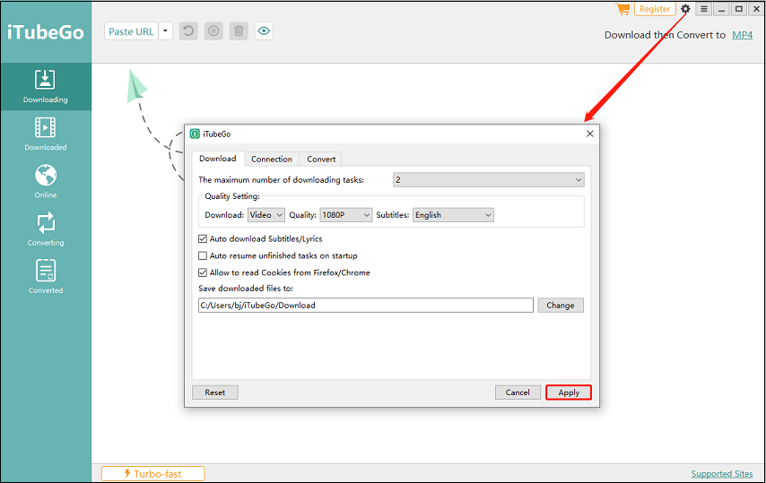The width and height of the screenshot is (766, 483).
Task: Close the iTubeGo preferences dialog
Action: point(589,134)
